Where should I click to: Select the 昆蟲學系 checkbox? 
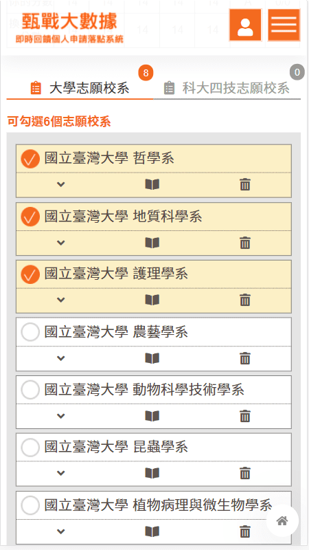(30, 448)
